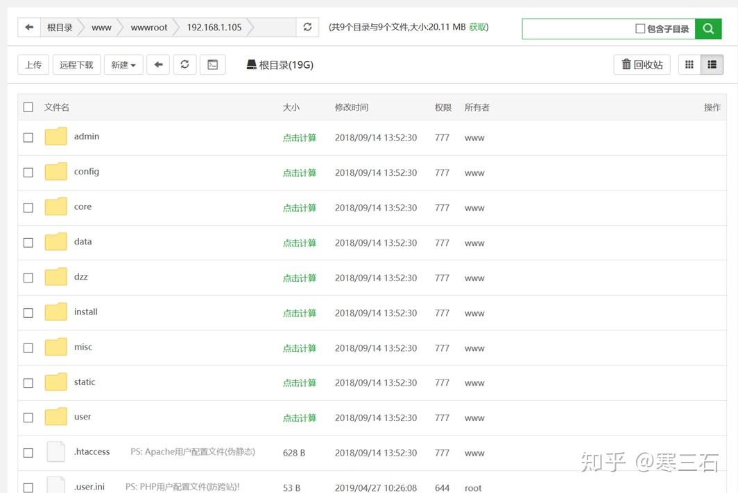The height and width of the screenshot is (493, 738).
Task: Calculate size of the admin folder
Action: tap(300, 138)
